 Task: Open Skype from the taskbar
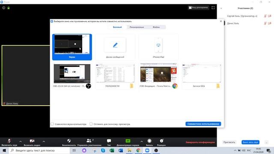(x=103, y=150)
